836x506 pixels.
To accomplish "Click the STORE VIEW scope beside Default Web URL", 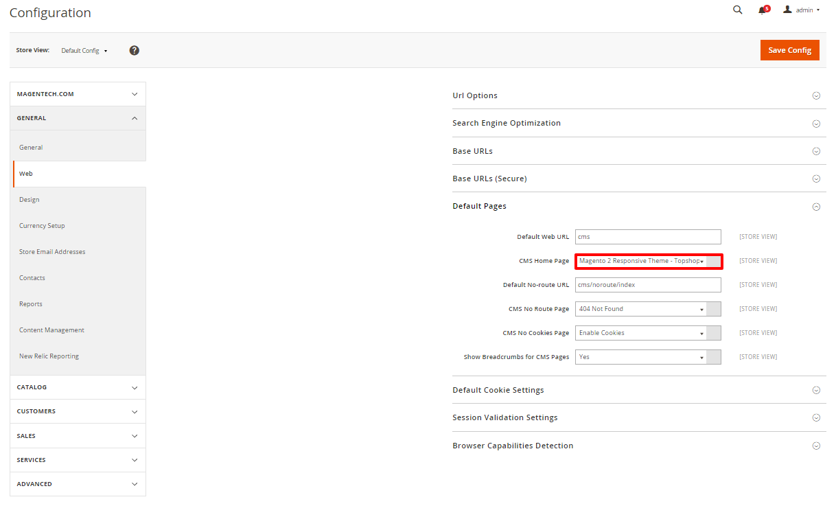I will point(758,237).
